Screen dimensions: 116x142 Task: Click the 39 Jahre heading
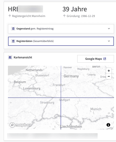(75, 9)
